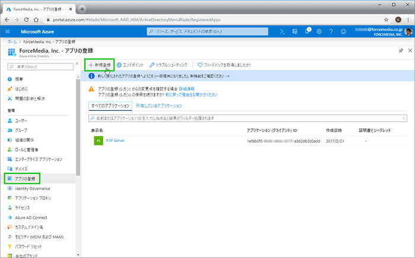Viewport: 415px width, 258px height.
Task: Collapse the sidebar with the double chevron
Action: (x=77, y=63)
